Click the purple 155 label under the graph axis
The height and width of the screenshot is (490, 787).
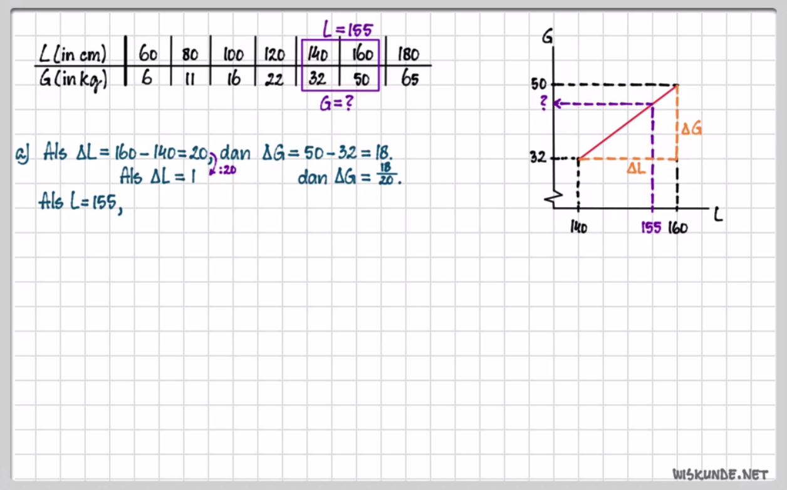pyautogui.click(x=651, y=227)
